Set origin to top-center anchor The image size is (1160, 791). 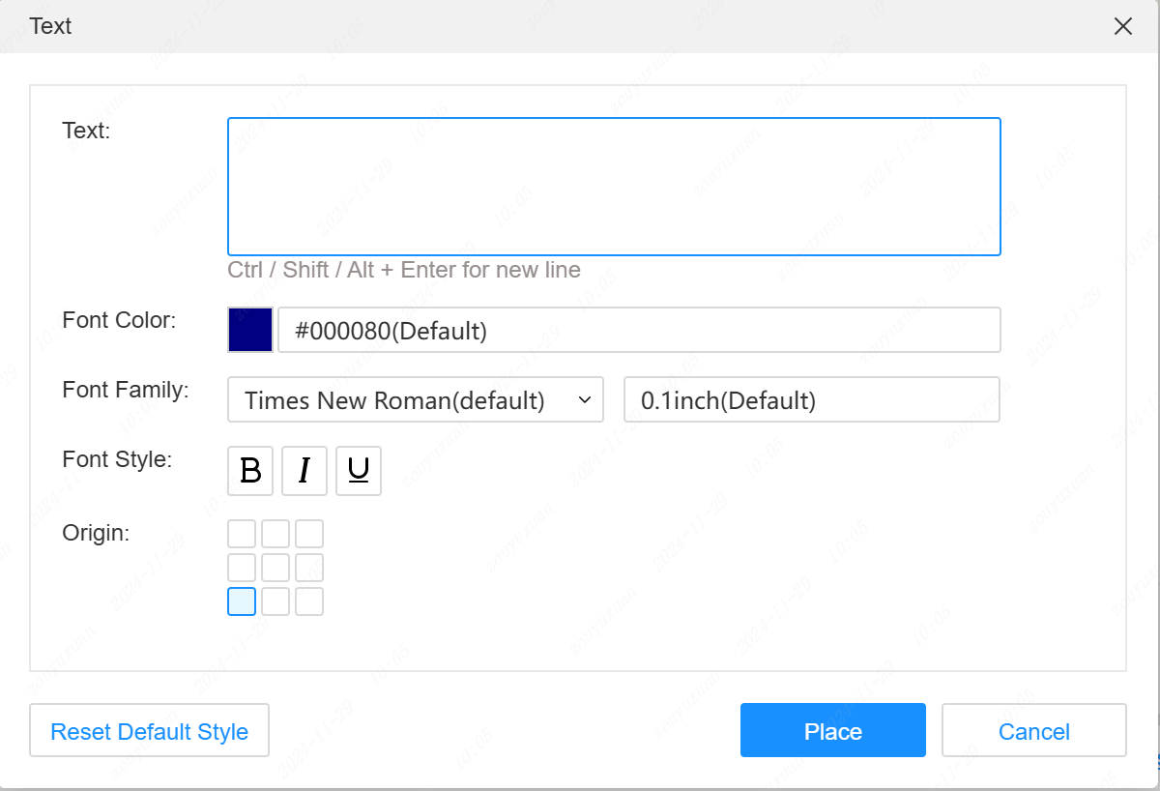click(275, 534)
